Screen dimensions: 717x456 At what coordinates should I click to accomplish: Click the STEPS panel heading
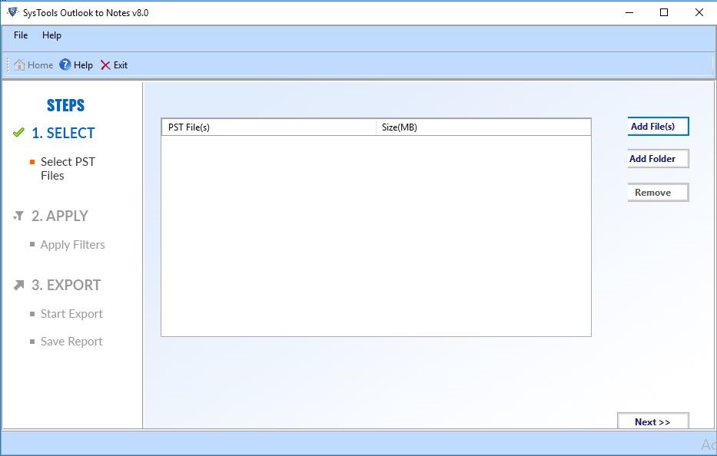click(x=65, y=105)
